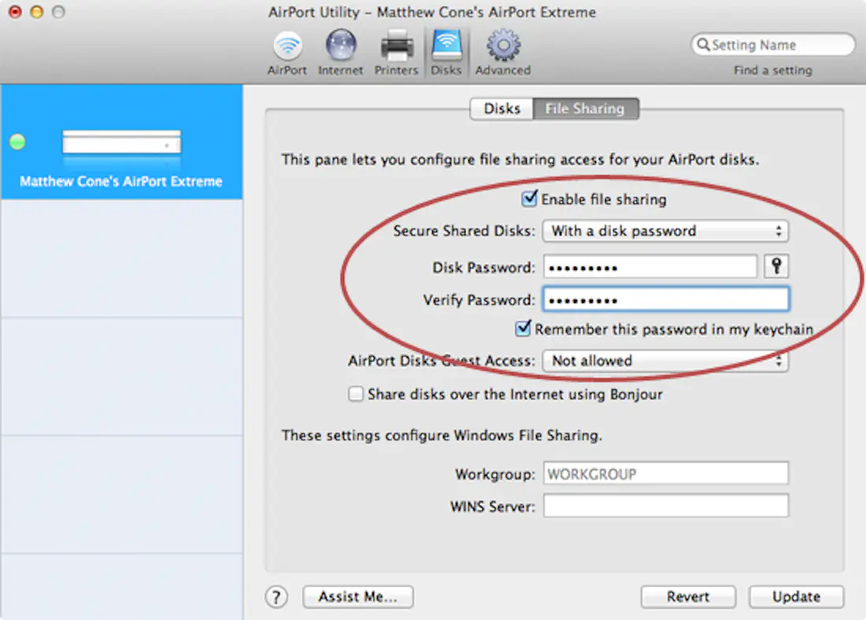Switch to the Disks tab

(x=501, y=109)
